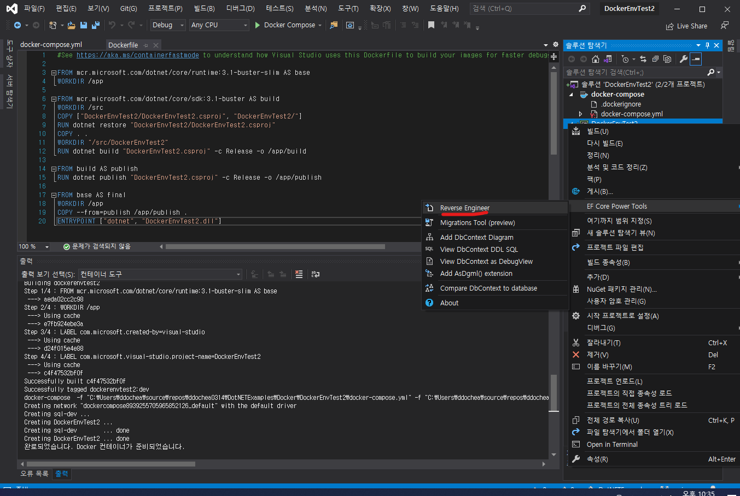Click the New Project toolbar icon
The height and width of the screenshot is (496, 740).
click(x=53, y=25)
